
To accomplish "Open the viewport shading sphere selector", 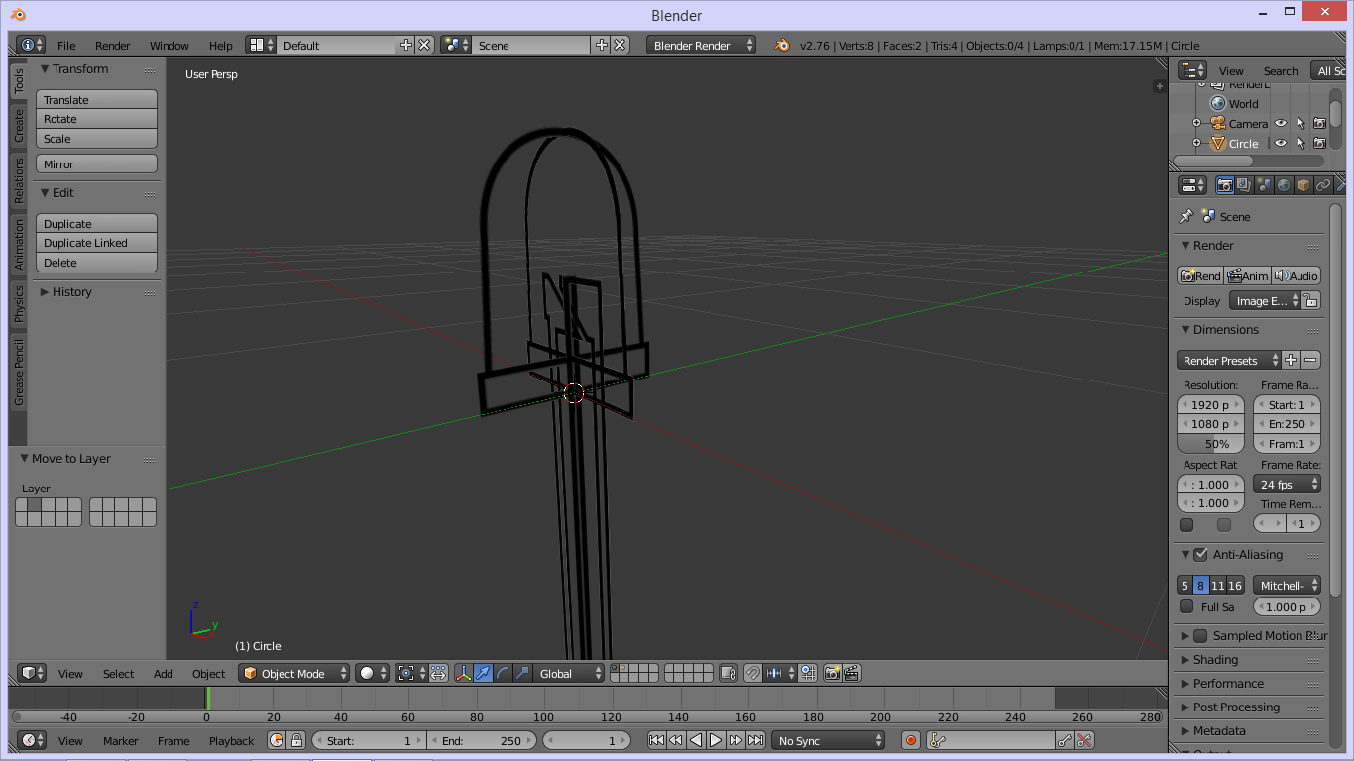I will point(373,673).
